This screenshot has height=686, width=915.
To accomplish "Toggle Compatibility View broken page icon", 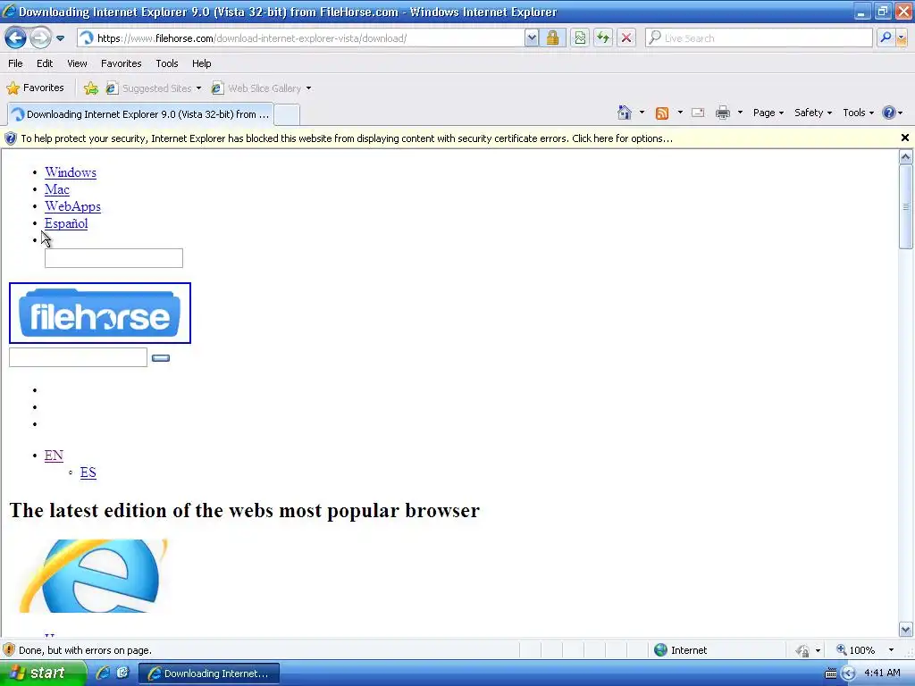I will click(579, 38).
